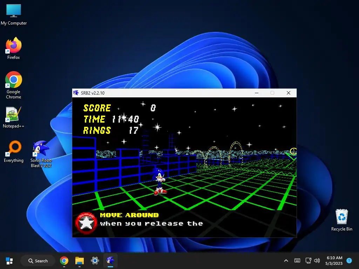Select the Notepad++ desktop shortcut
359x269 pixels.
click(x=14, y=117)
